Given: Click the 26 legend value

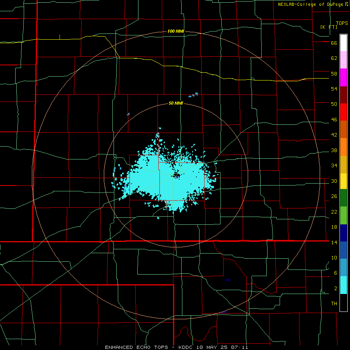Looking at the screenshot, I should pyautogui.click(x=334, y=196).
